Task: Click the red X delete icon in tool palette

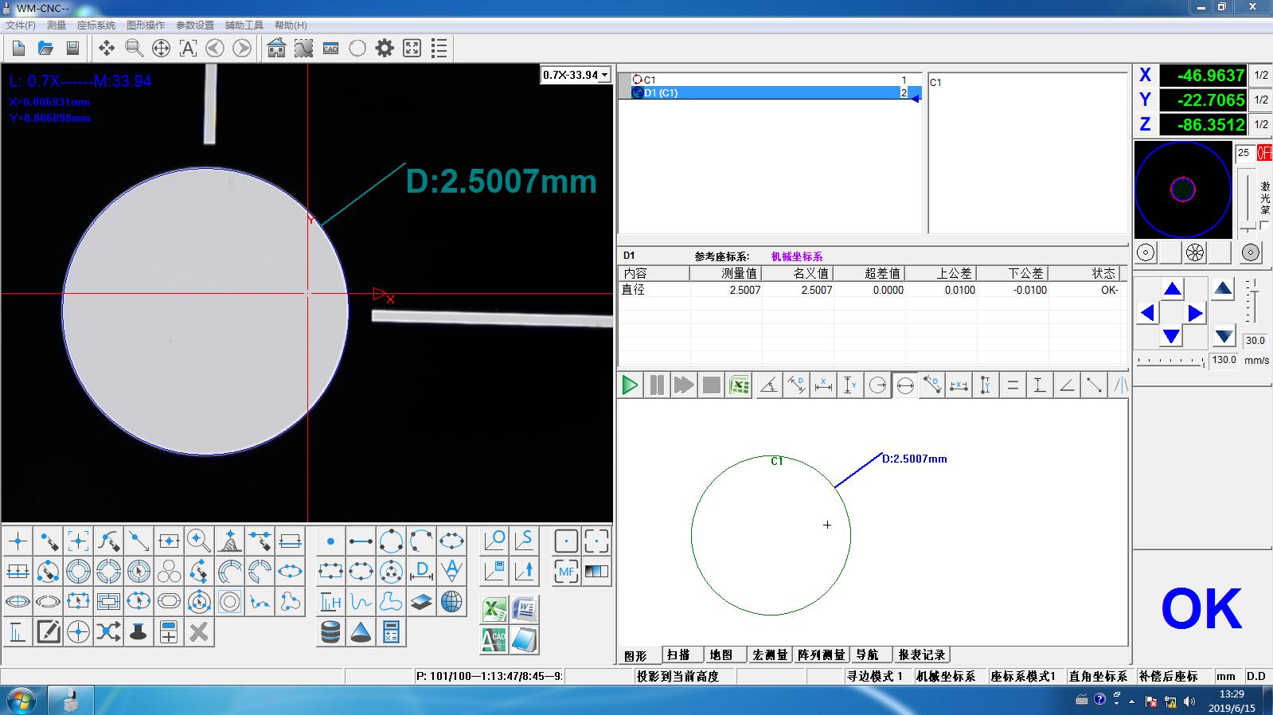Action: 199,632
